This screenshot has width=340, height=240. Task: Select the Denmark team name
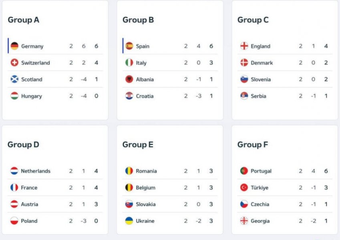click(262, 63)
